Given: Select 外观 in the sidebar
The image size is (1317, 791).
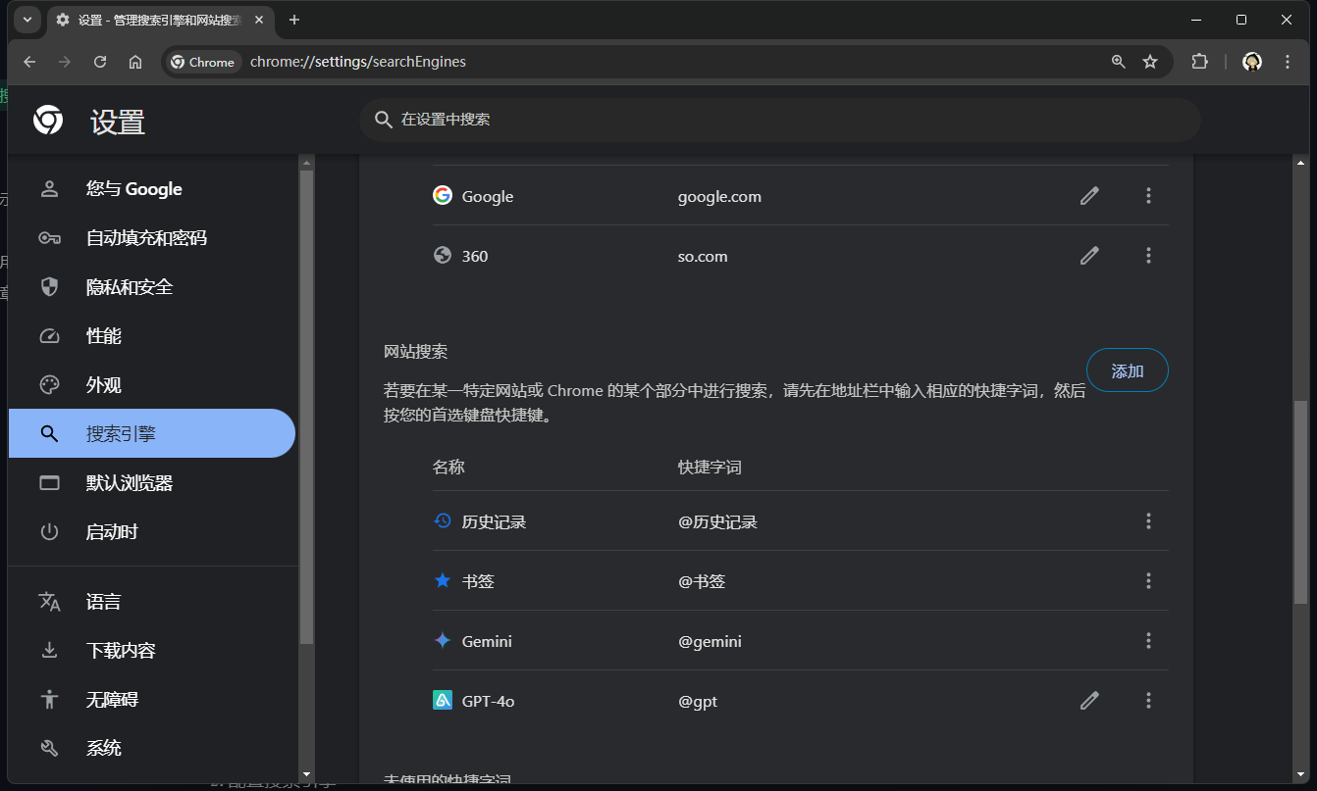Looking at the screenshot, I should (x=103, y=385).
